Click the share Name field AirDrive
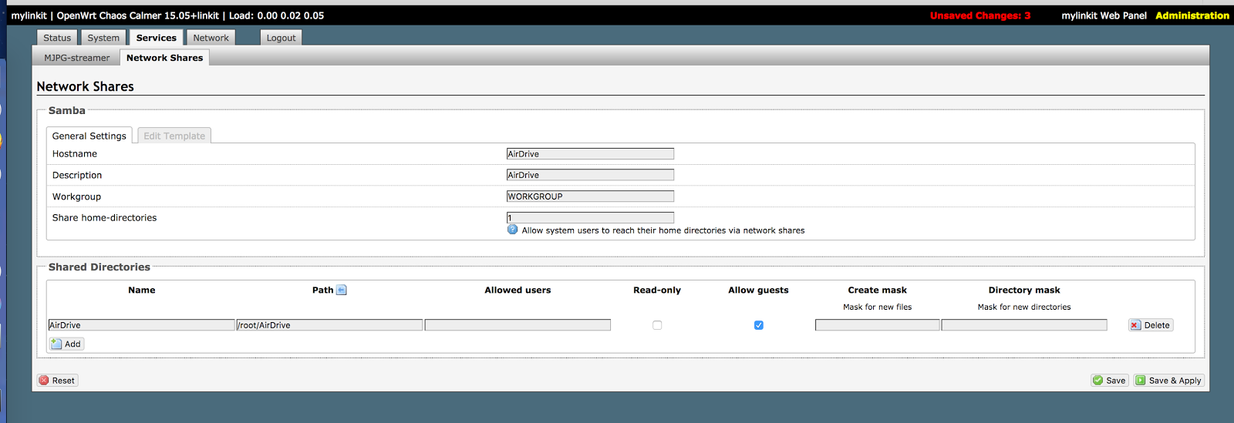 coord(141,325)
